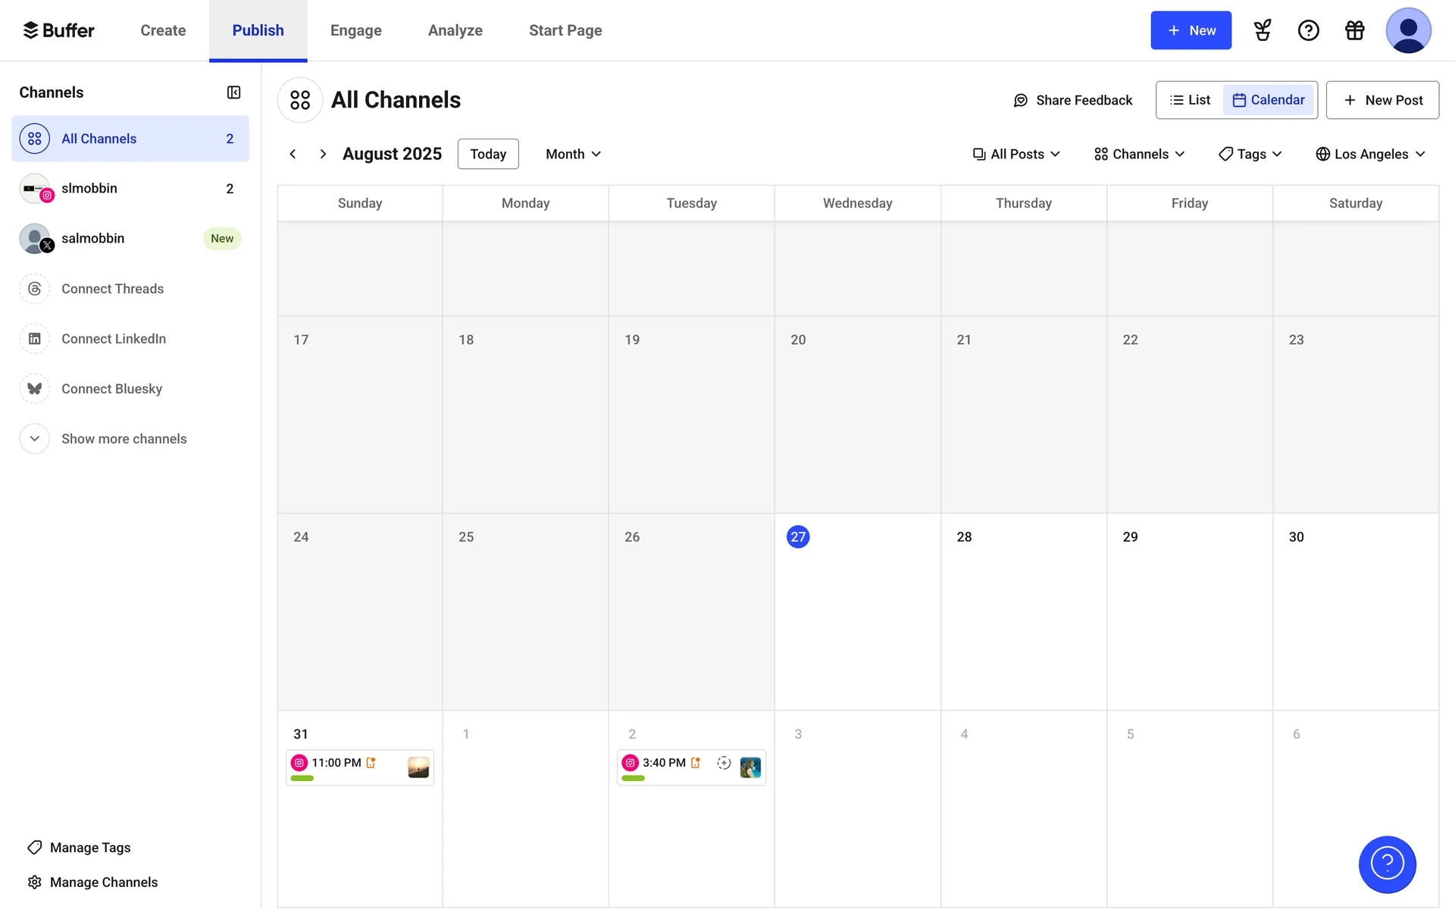Switch to Calendar view
The height and width of the screenshot is (909, 1455).
tap(1269, 100)
